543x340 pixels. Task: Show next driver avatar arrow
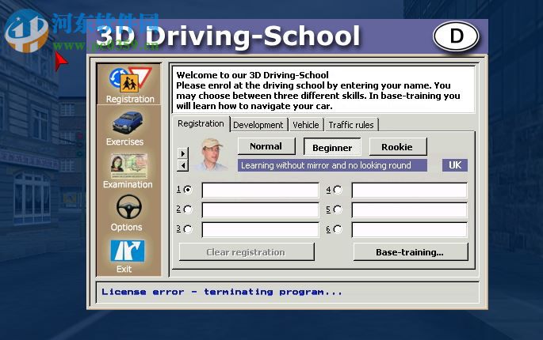[182, 153]
